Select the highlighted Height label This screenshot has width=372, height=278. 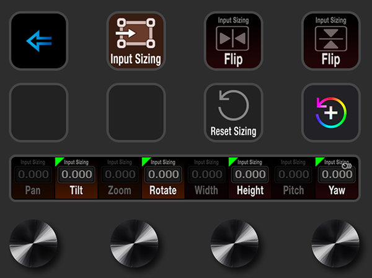click(250, 191)
